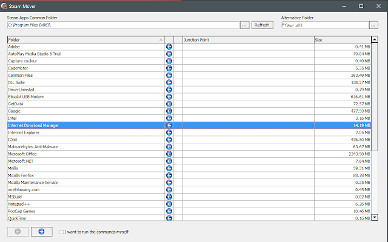
Task: Click the arrow icon in DriverUninstall row
Action: point(169,90)
